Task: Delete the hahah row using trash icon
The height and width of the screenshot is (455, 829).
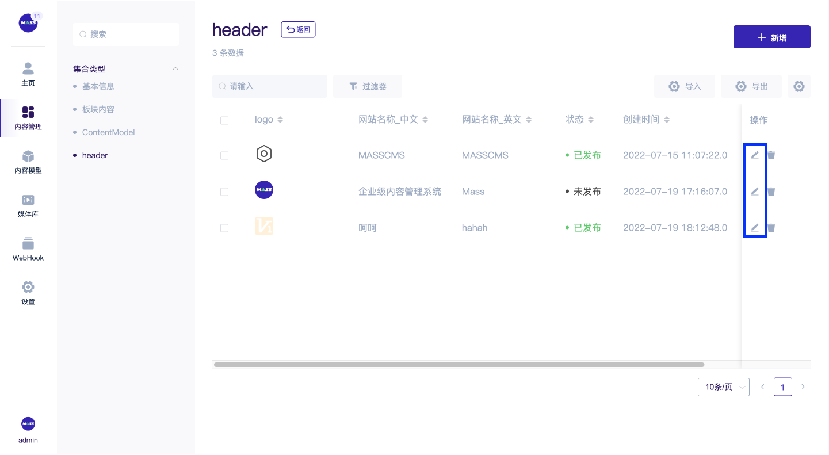Action: point(771,228)
